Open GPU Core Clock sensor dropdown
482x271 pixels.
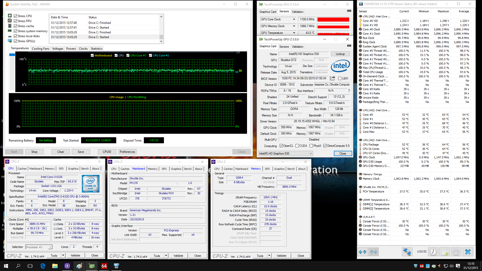tap(294, 19)
